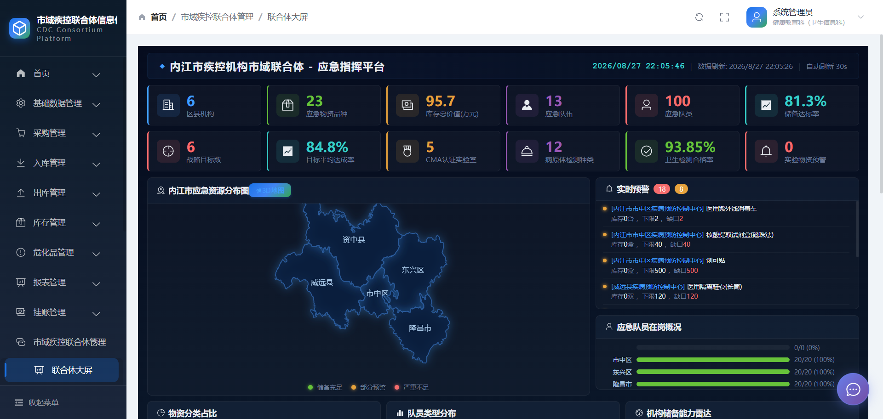The image size is (883, 419).
Task: Click the 库存总价值 money icon
Action: pyautogui.click(x=407, y=105)
